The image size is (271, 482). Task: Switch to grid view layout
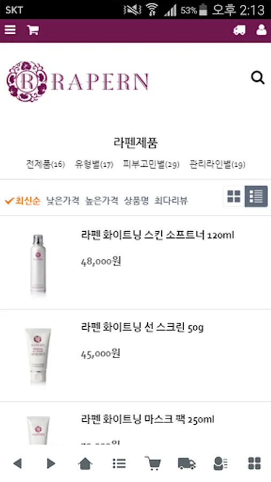click(234, 196)
